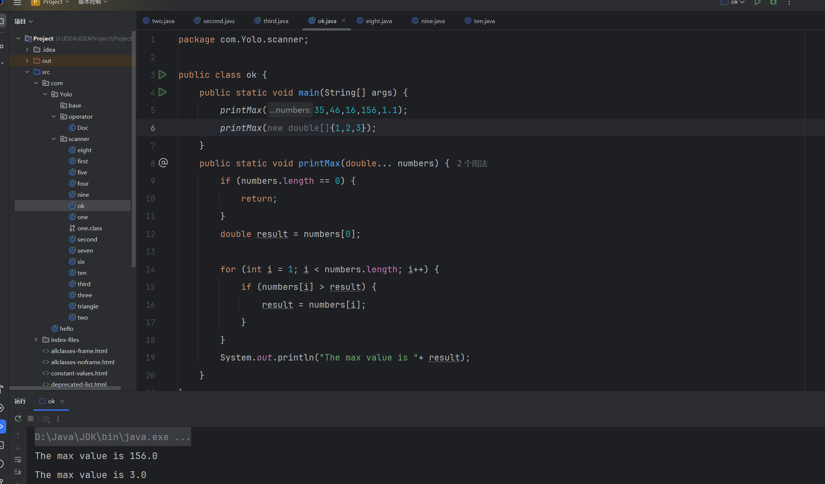825x484 pixels.
Task: Rerun the ok program in Run panel
Action: [x=18, y=419]
